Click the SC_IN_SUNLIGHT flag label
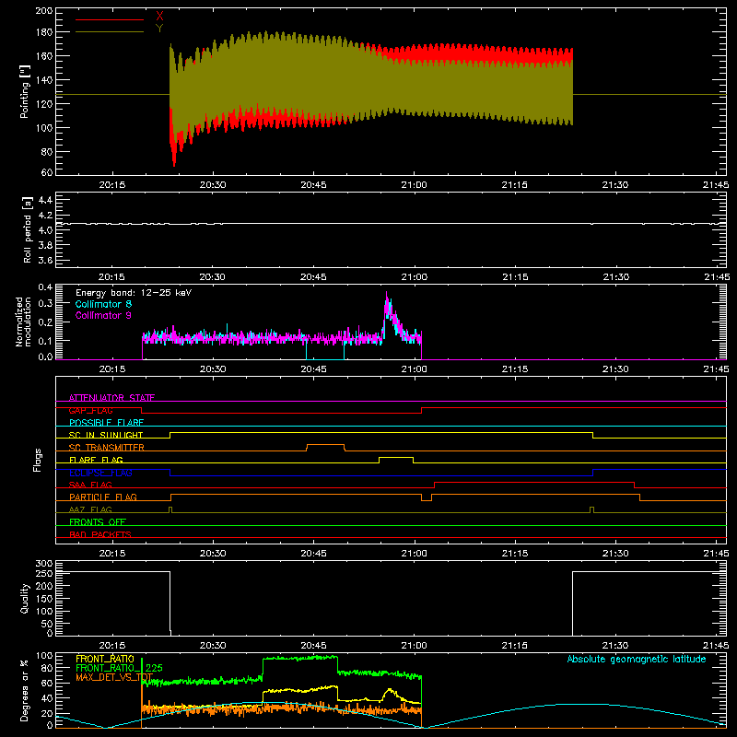Image resolution: width=737 pixels, height=737 pixels. (106, 435)
